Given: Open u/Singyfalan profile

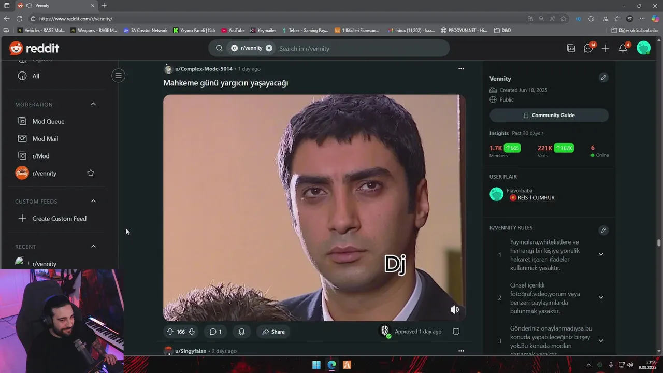Looking at the screenshot, I should point(191,351).
